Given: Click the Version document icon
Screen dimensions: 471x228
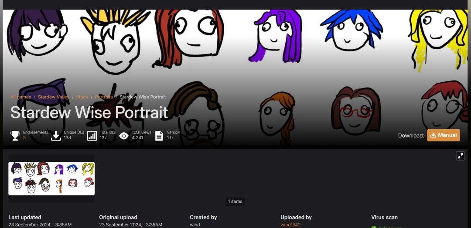Looking at the screenshot, I should point(159,136).
